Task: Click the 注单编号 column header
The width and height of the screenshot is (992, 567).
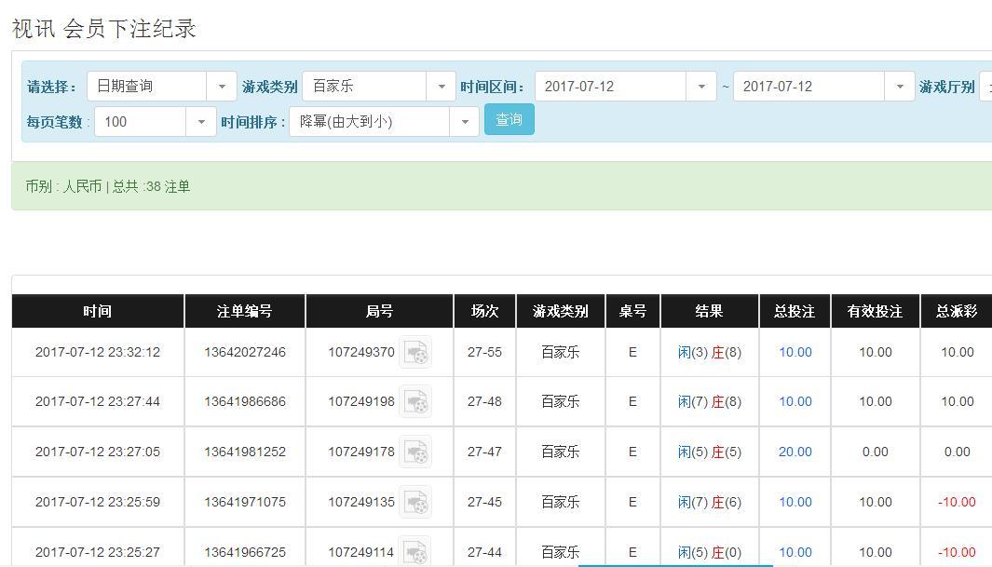Action: tap(245, 311)
